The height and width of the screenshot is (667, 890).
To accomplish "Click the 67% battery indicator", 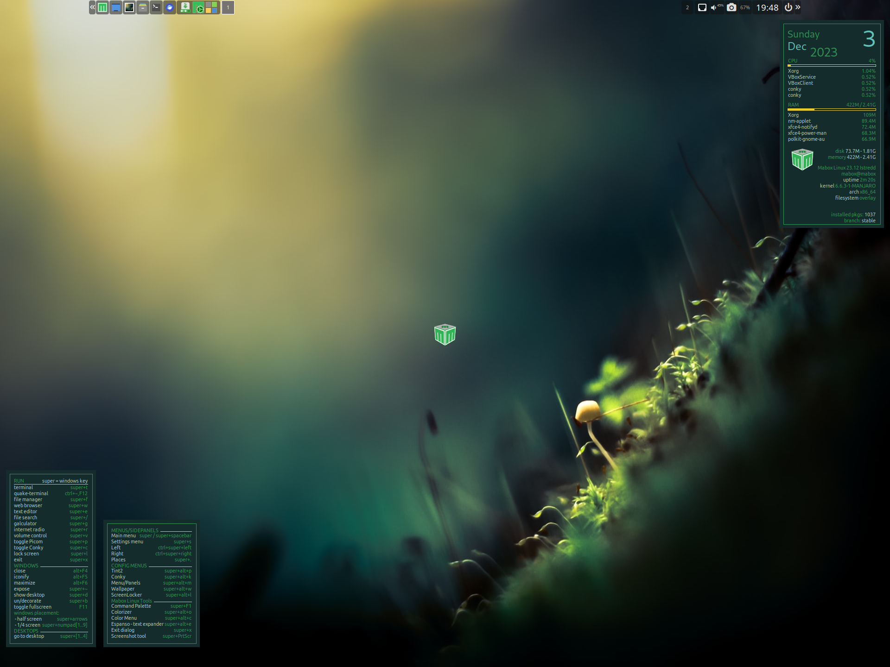I will click(745, 7).
